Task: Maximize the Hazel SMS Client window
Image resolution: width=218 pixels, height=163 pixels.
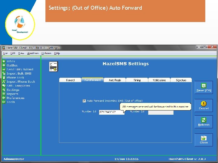Action: pyautogui.click(x=204, y=47)
